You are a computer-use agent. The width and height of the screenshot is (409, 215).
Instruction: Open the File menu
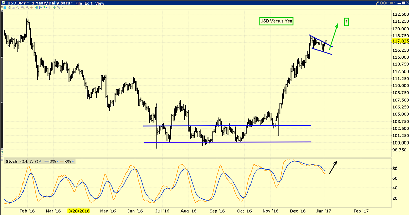click(x=79, y=3)
